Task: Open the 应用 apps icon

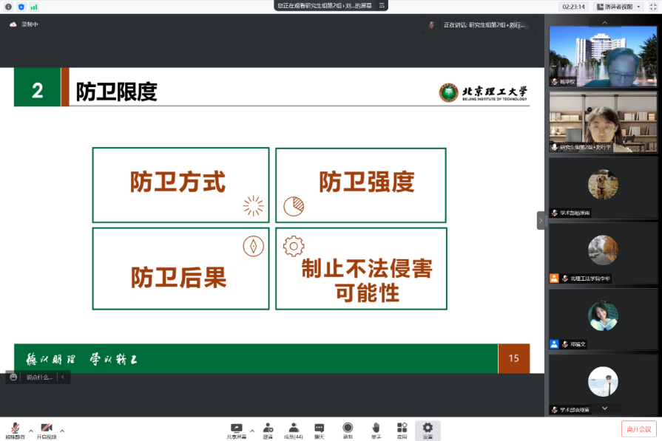Action: coord(402,430)
